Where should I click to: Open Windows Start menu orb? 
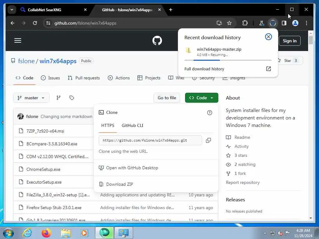[x=8, y=233]
